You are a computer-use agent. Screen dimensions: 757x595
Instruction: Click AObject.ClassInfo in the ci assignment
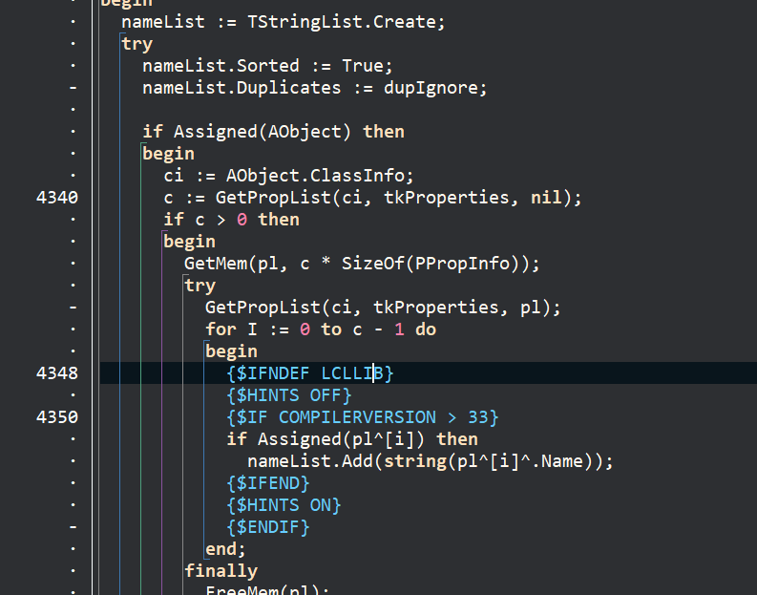click(x=320, y=176)
